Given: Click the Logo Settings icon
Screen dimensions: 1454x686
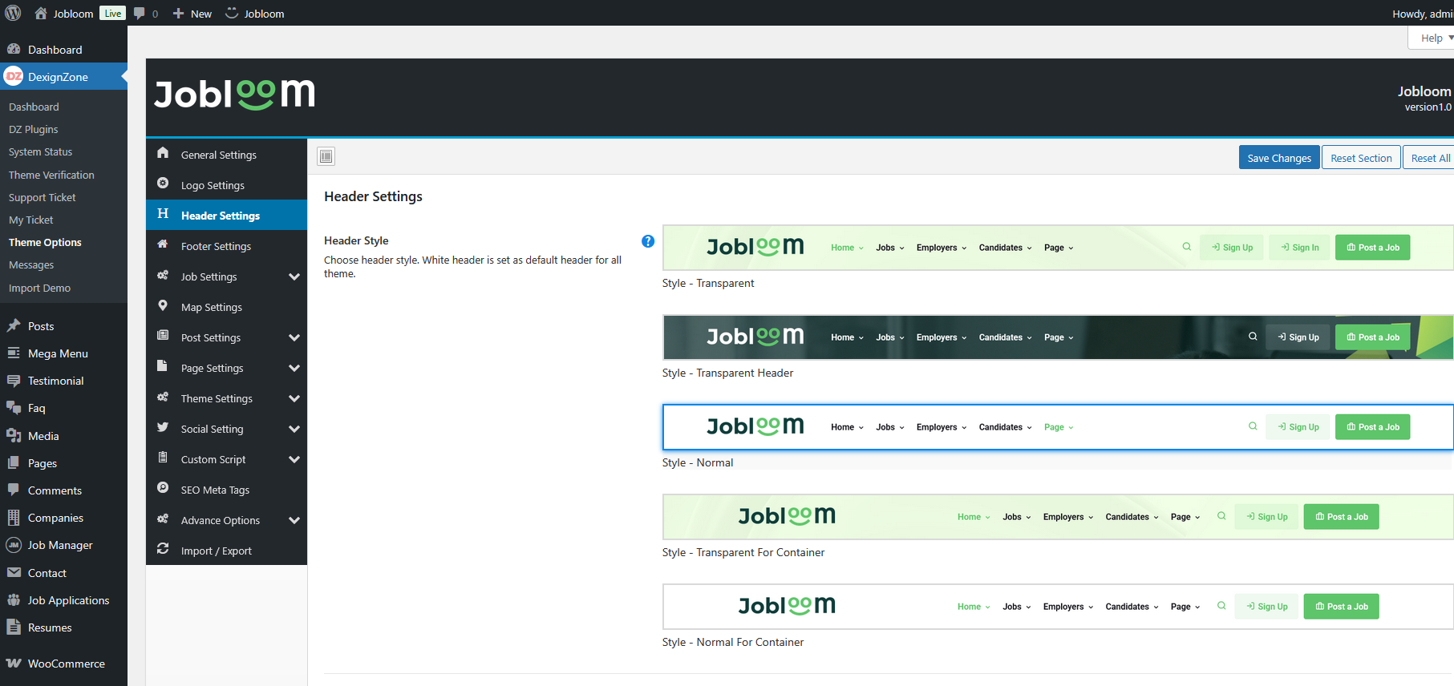Looking at the screenshot, I should [163, 184].
